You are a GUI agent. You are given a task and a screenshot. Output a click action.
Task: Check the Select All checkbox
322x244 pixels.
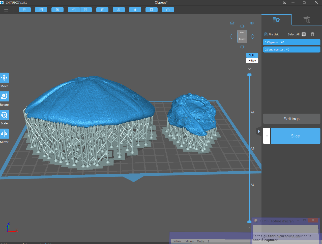pos(304,34)
